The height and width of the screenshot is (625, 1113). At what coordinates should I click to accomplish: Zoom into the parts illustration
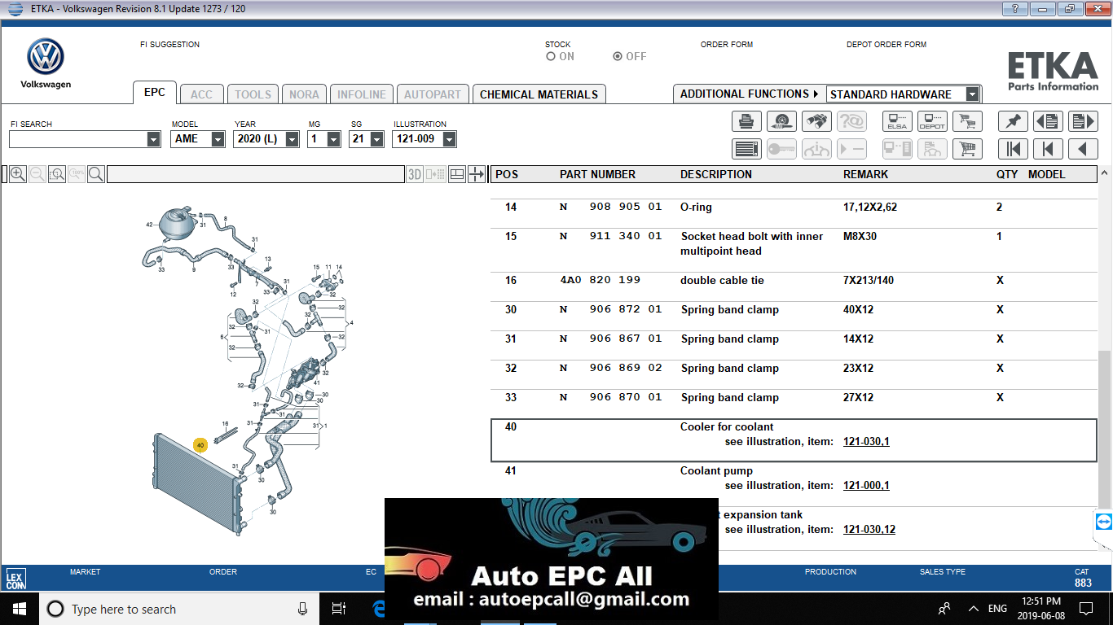(16, 174)
